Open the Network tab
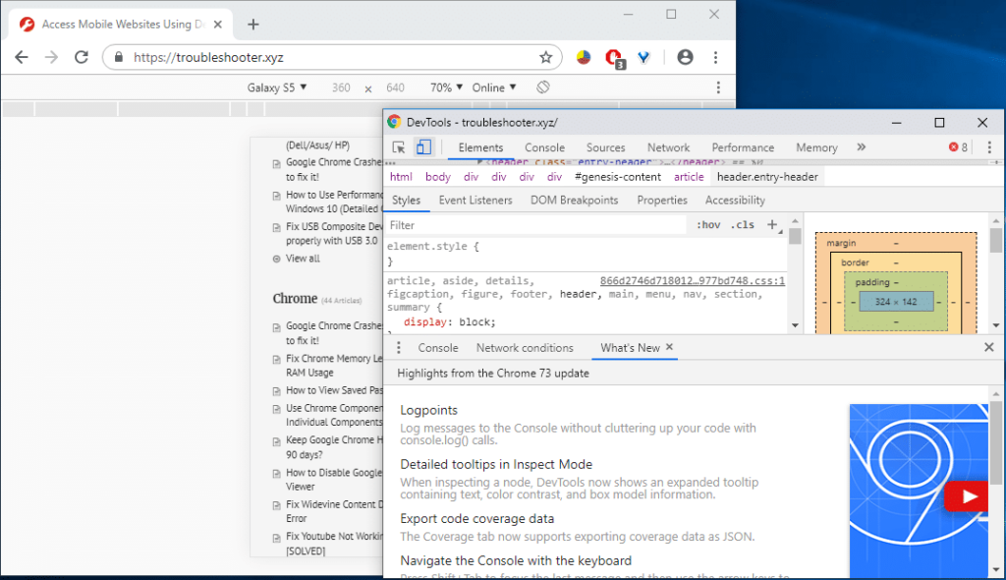 point(668,147)
